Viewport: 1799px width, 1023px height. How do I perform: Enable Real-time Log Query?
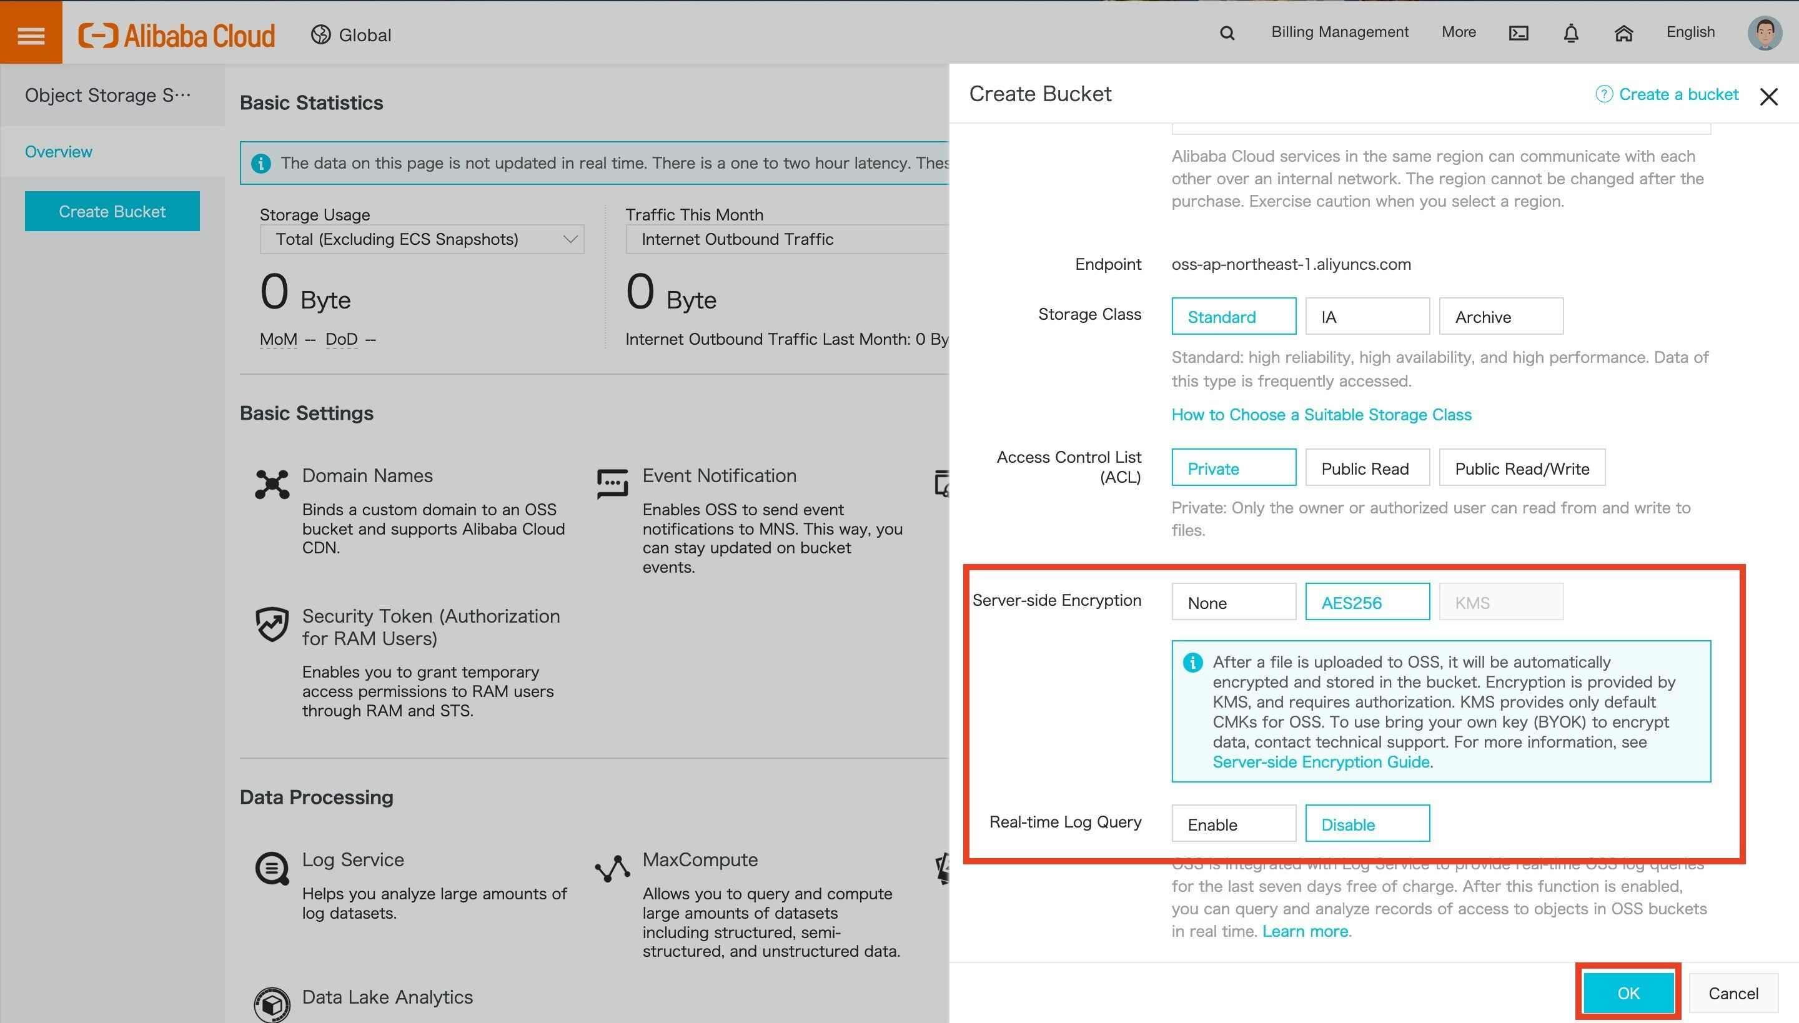(1233, 823)
